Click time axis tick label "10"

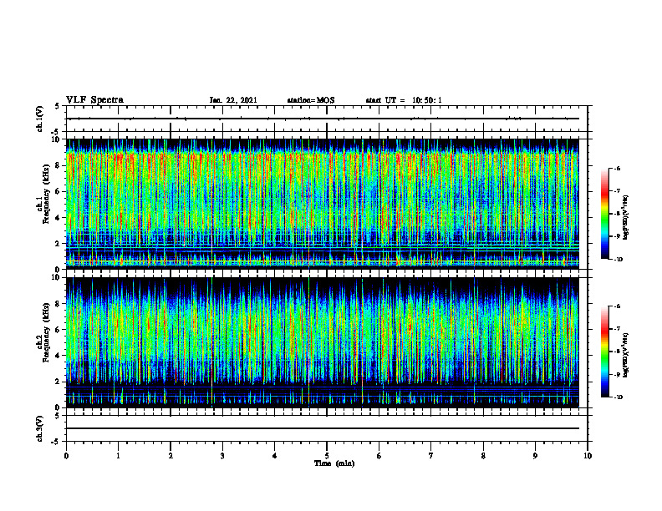click(x=588, y=456)
